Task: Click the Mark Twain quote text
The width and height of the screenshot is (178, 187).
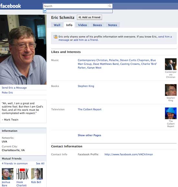Action: point(22,111)
